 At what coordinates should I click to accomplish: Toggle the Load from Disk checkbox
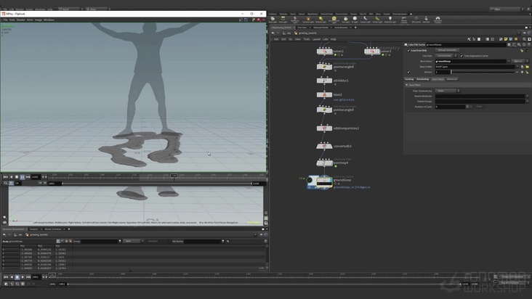409,50
